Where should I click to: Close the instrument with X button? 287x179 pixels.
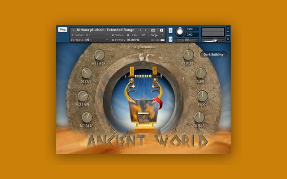coord(228,28)
